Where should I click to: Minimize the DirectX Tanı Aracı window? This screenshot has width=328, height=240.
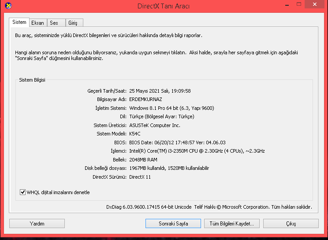tap(287, 4)
